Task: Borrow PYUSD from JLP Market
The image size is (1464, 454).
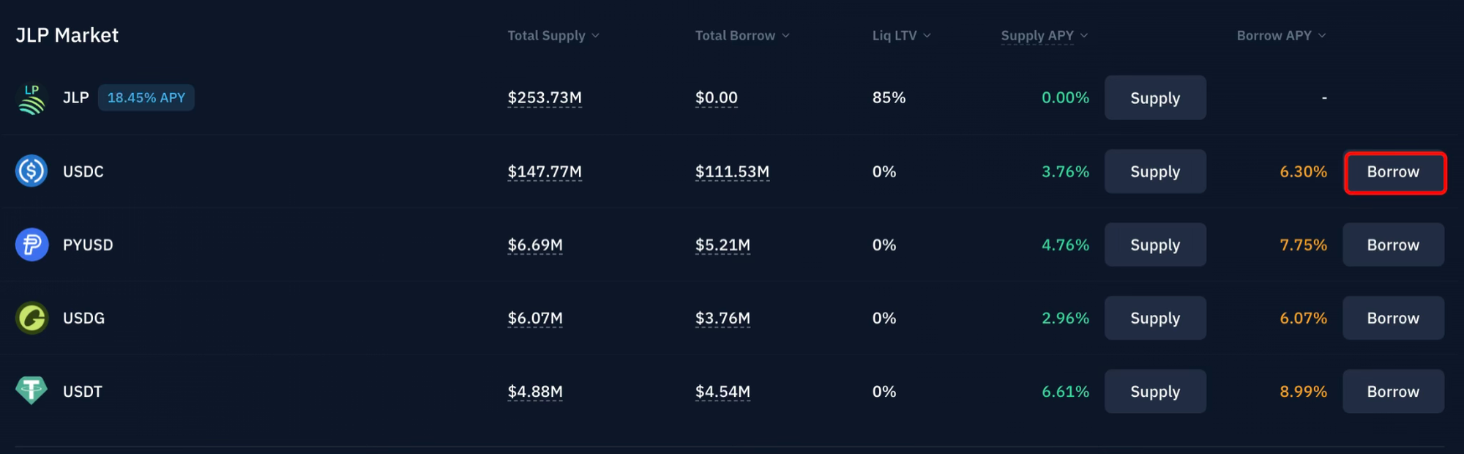Action: 1392,245
